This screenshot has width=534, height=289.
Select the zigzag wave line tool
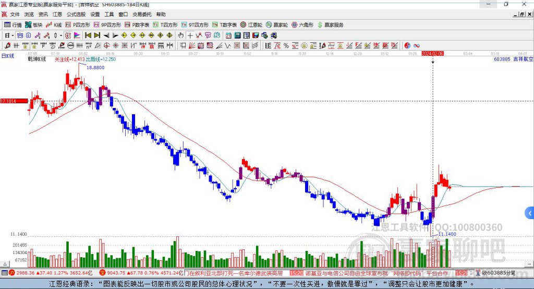[x=228, y=46]
